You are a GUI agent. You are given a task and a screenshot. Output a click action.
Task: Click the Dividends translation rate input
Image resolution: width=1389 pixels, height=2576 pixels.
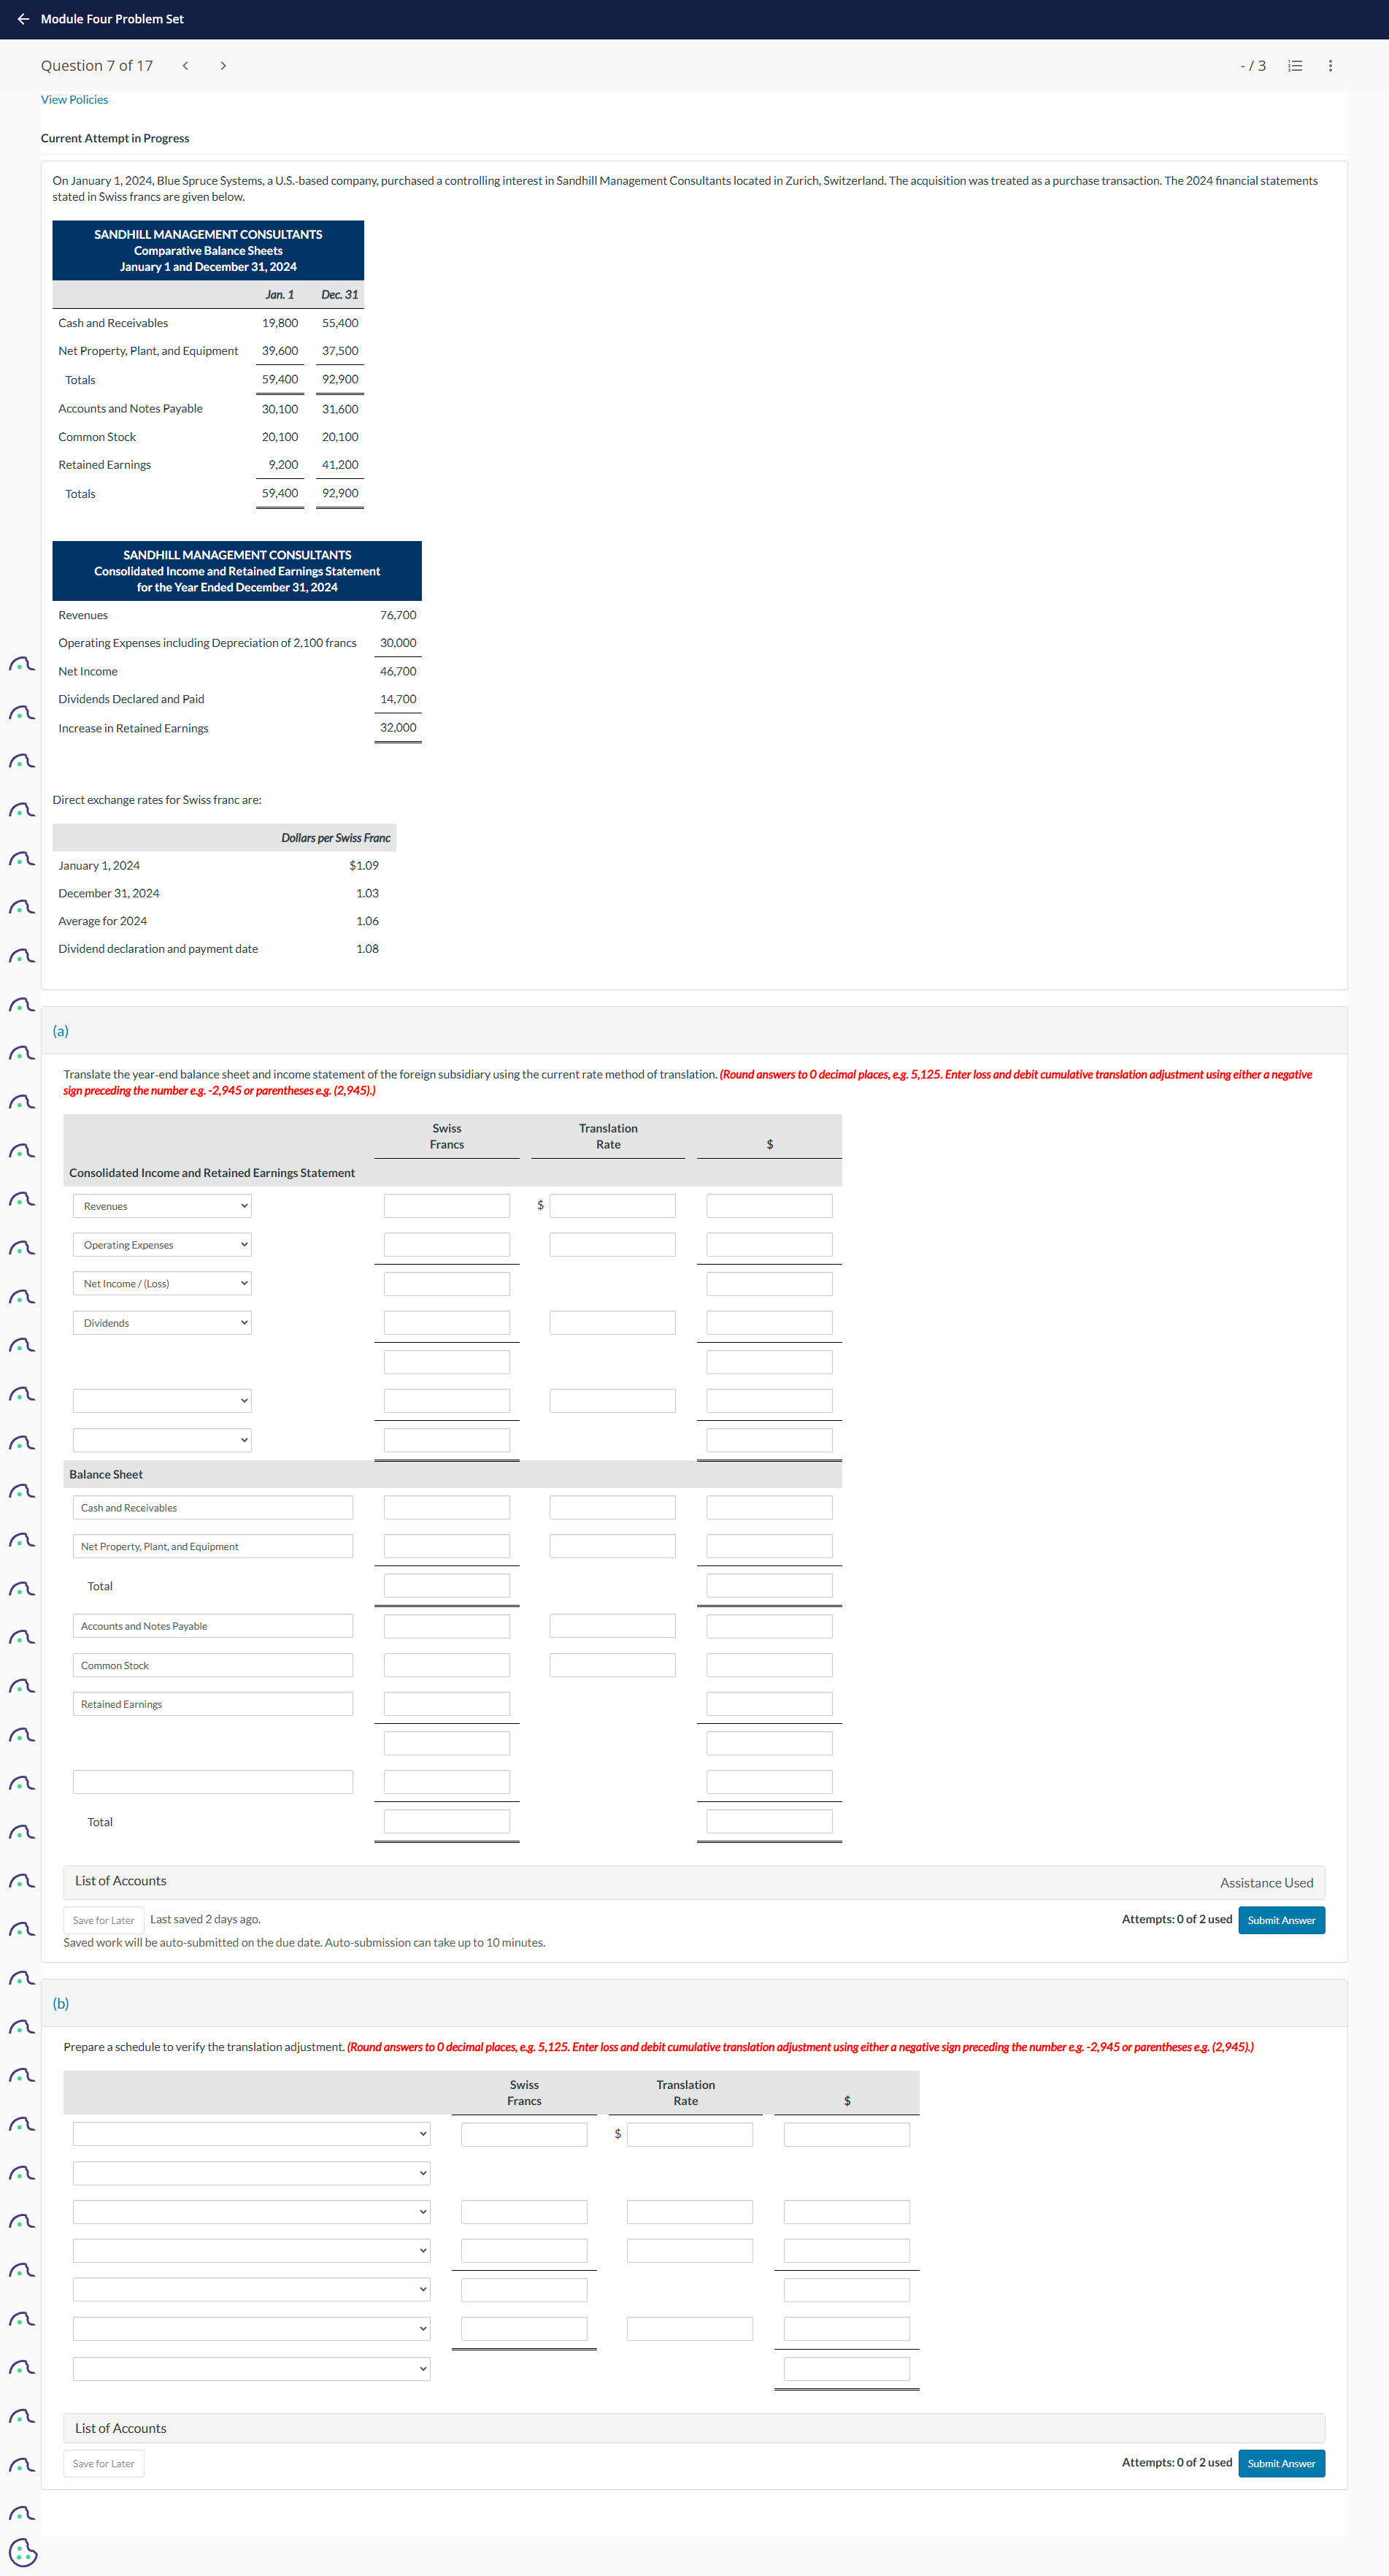tap(612, 1323)
